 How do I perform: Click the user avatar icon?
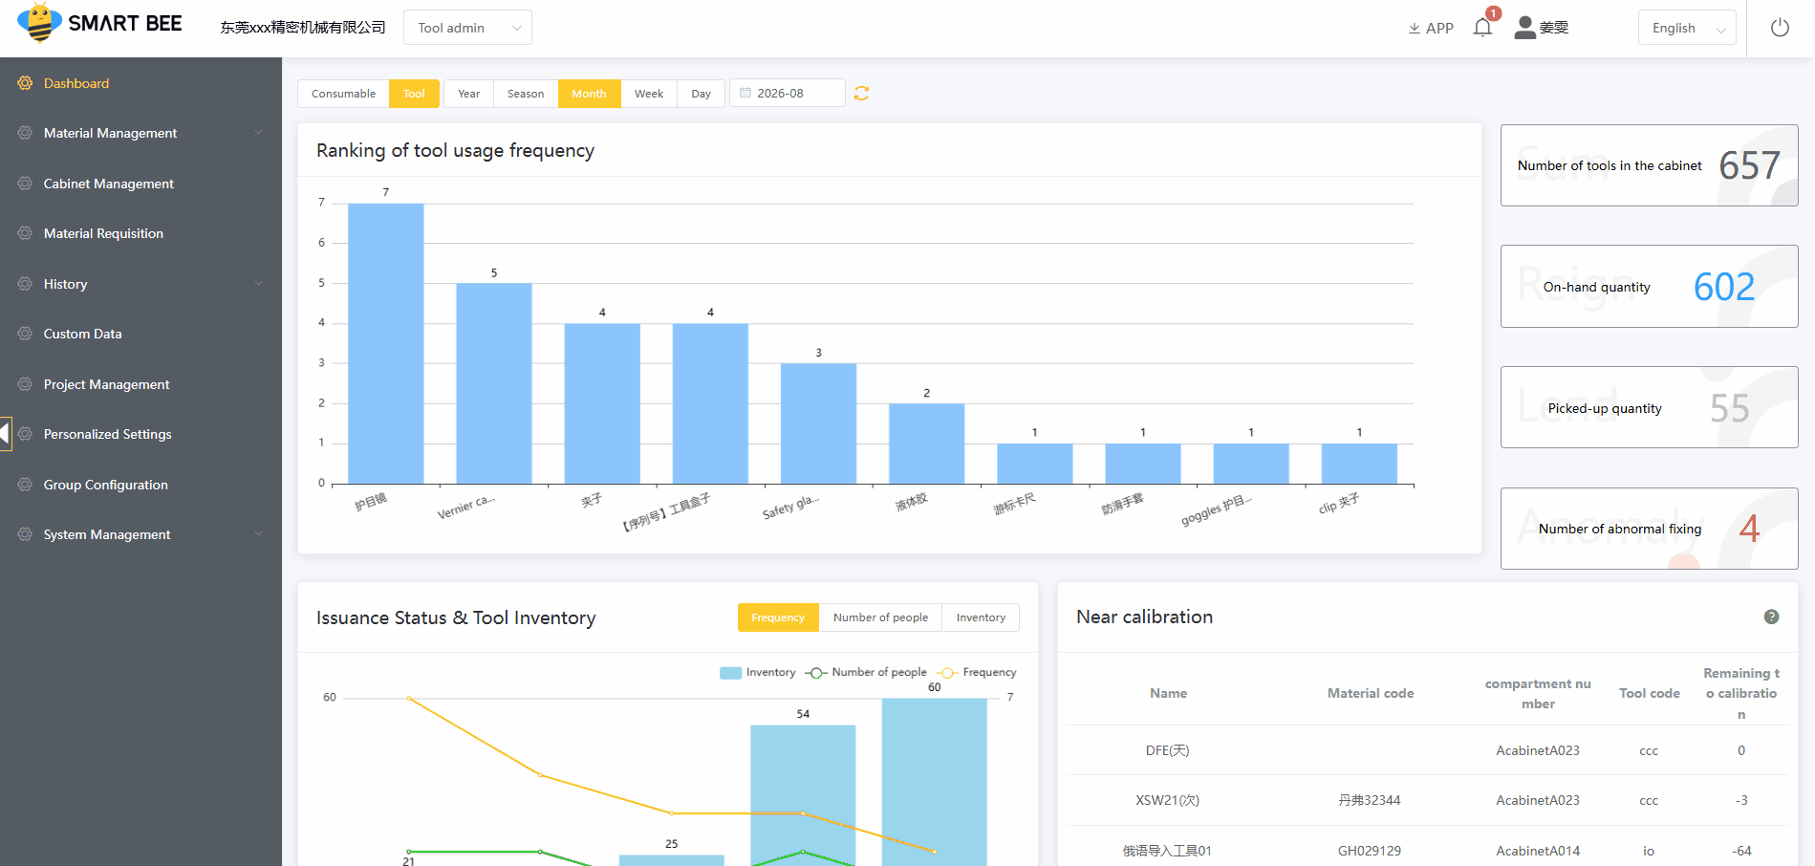1525,28
